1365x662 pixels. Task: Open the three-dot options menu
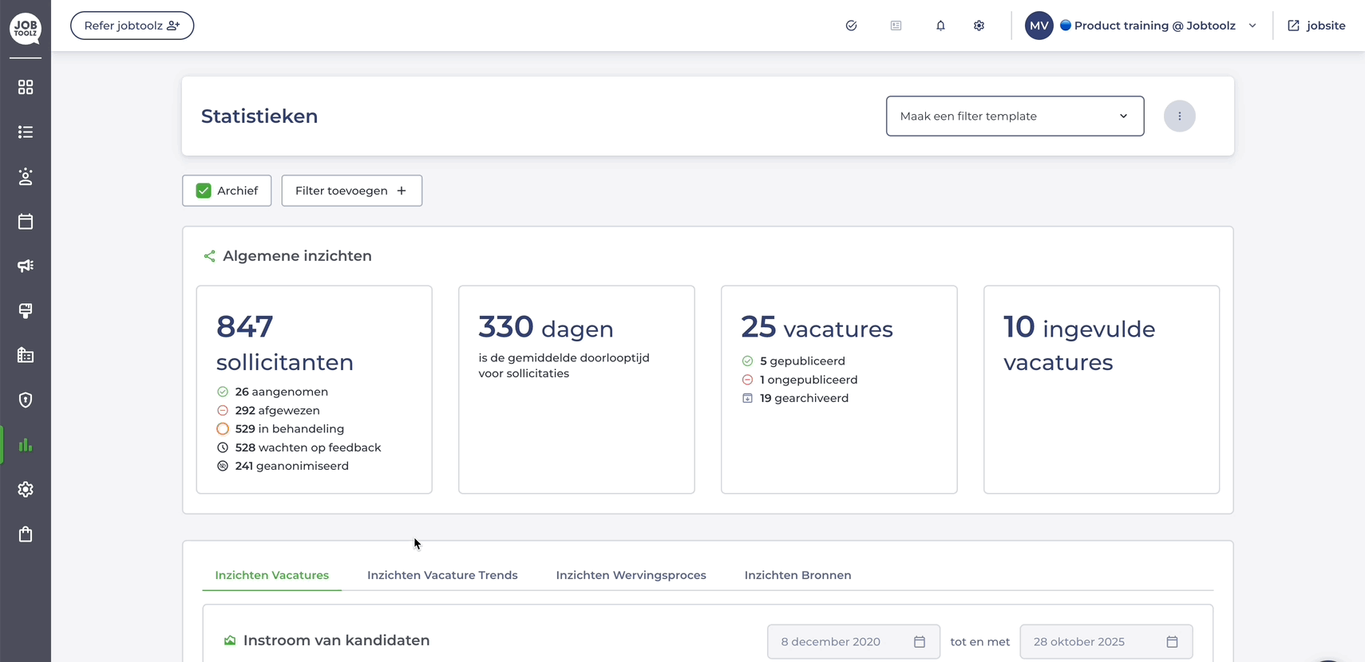point(1179,116)
